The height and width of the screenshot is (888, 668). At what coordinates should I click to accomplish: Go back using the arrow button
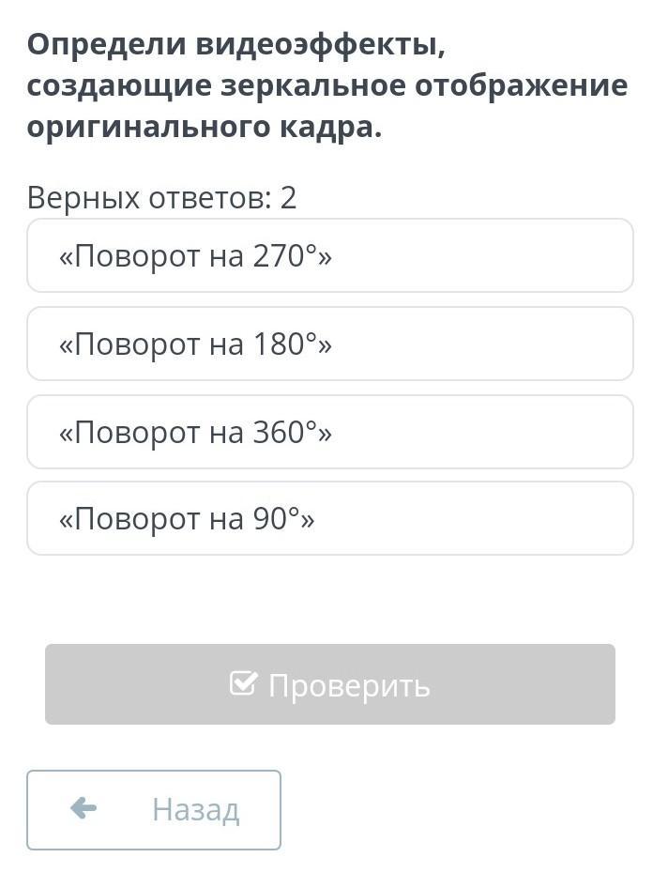153,809
